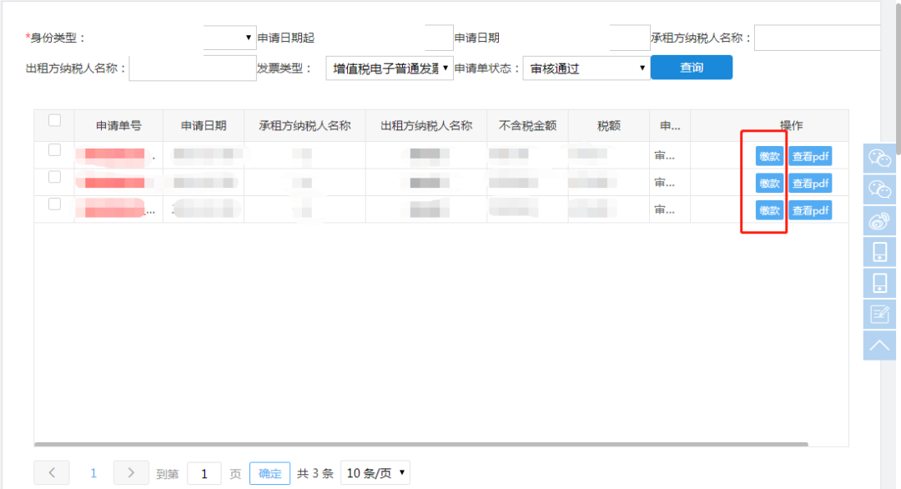This screenshot has width=901, height=489.
Task: Click the lower mobile phone sidebar icon
Action: 879,283
